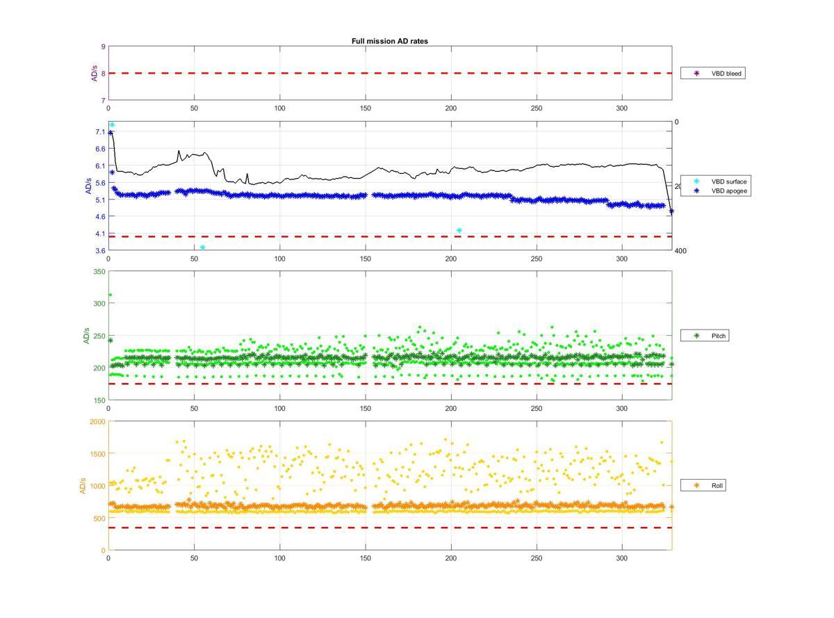Select the VBD surface legend entry
Screen dimensions: 834x618
[x=716, y=181]
